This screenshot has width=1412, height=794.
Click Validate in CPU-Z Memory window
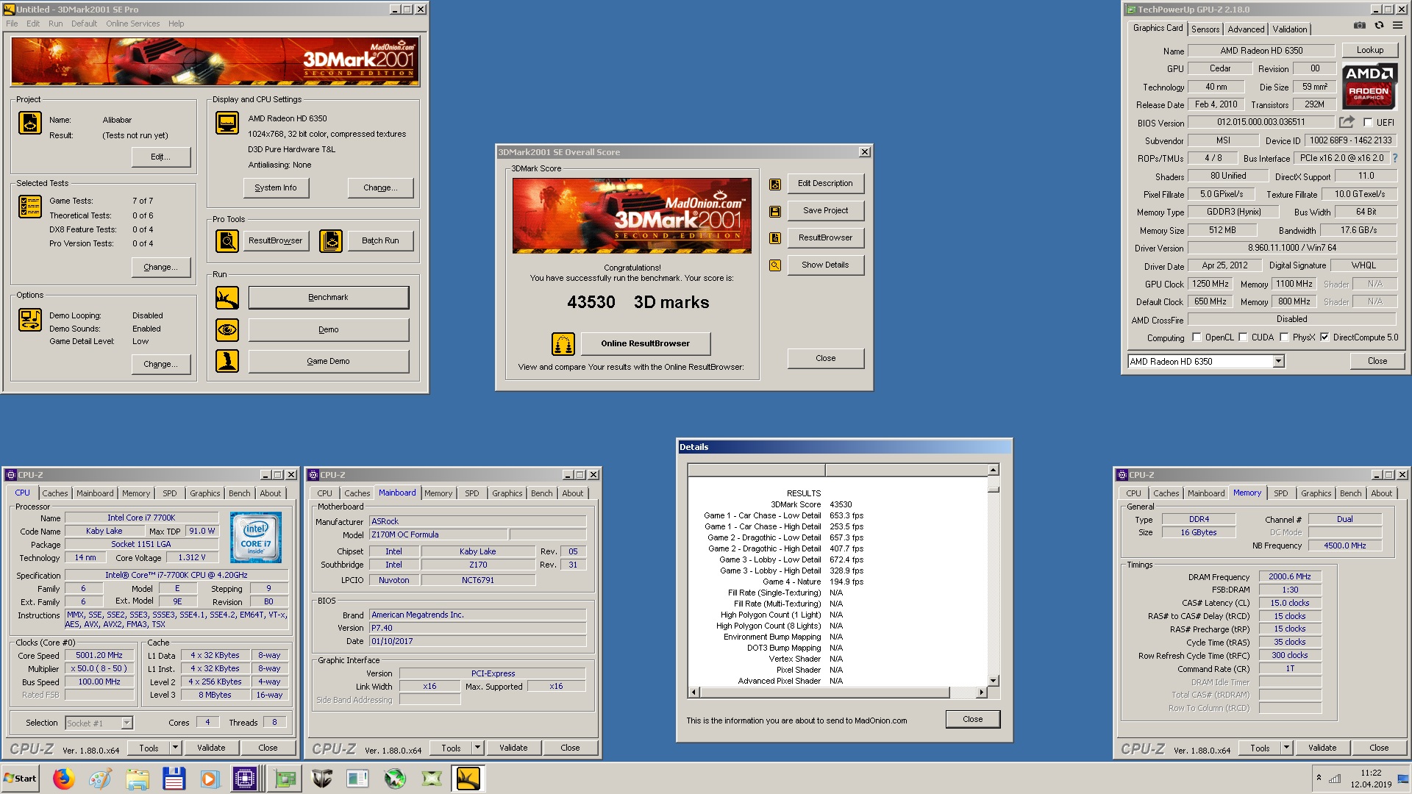[1322, 748]
